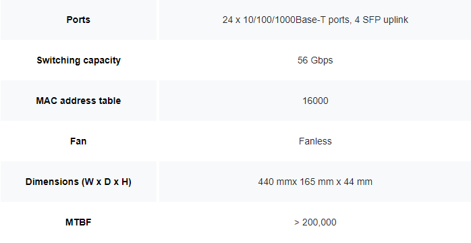The width and height of the screenshot is (471, 243).
Task: Click the MAC address table label
Action: pyautogui.click(x=78, y=101)
